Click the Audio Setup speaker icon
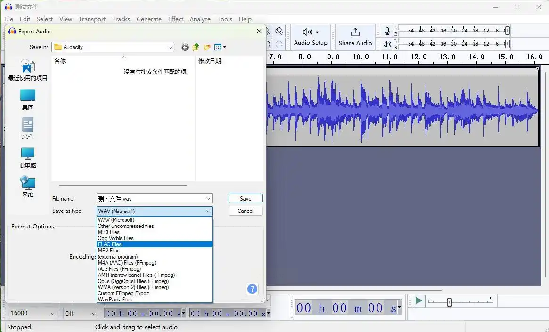The image size is (549, 332). (308, 32)
